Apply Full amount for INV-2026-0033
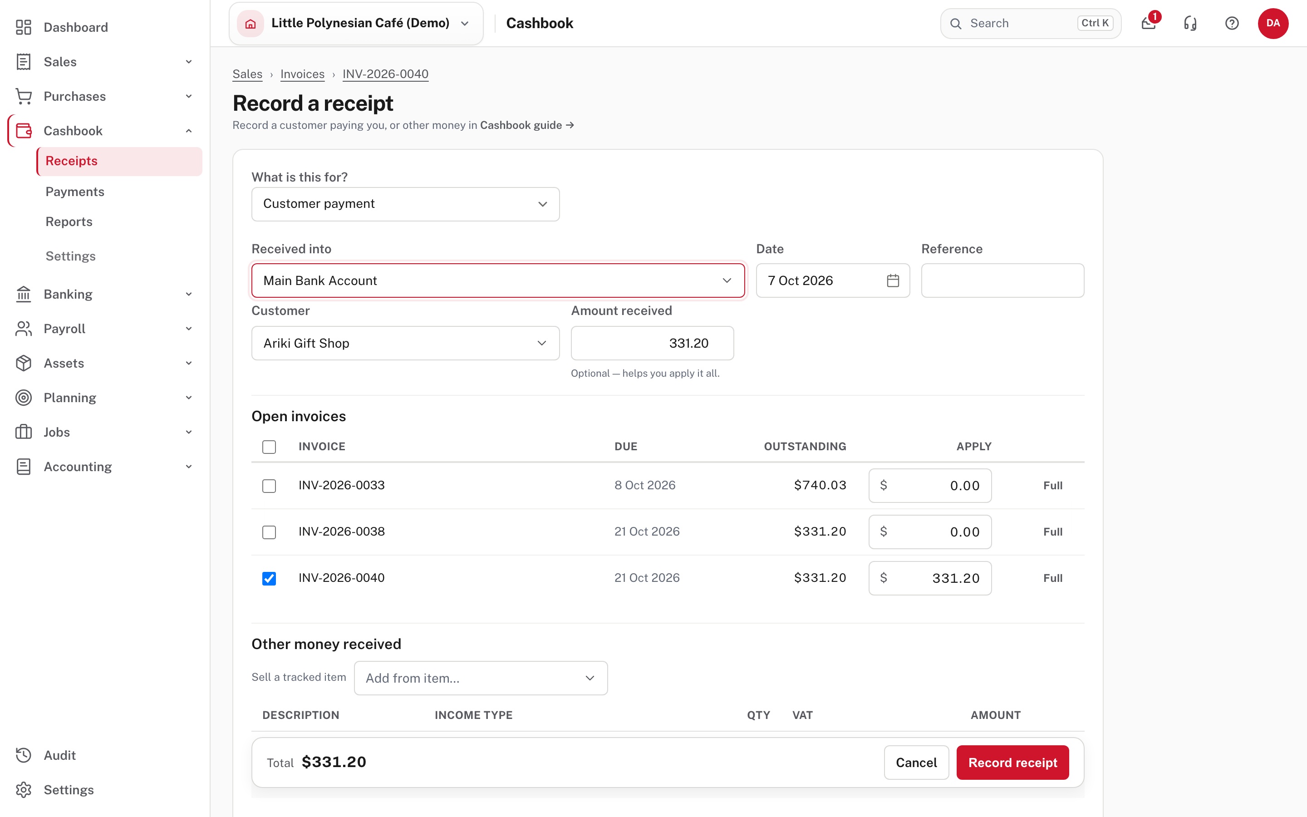This screenshot has width=1307, height=817. 1052,486
